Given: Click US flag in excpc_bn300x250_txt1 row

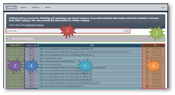Looking at the screenshot, I should [147, 49].
